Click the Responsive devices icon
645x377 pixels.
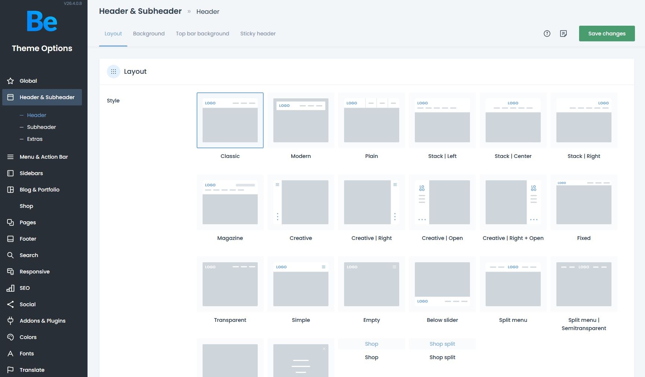(10, 272)
